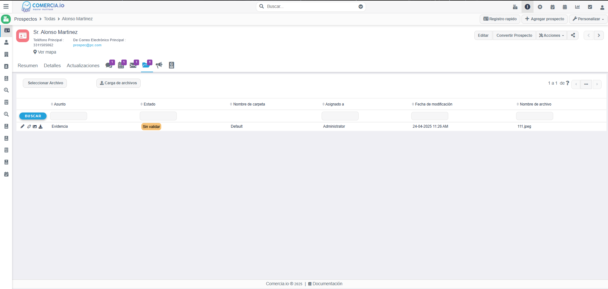Open the megaphone campaigns tab icon
The image size is (608, 289).
tap(159, 65)
